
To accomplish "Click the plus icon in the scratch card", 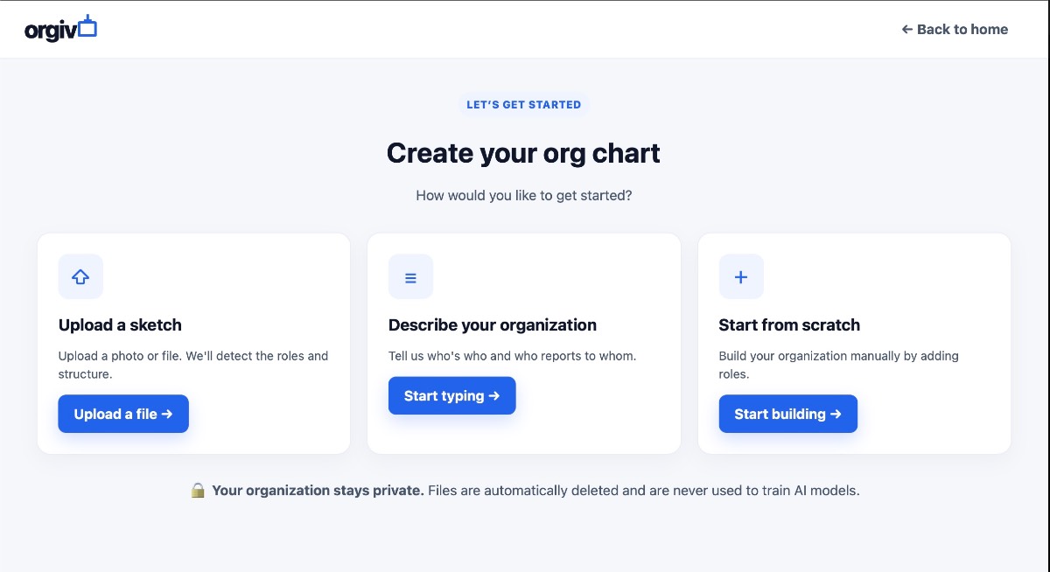I will 741,276.
